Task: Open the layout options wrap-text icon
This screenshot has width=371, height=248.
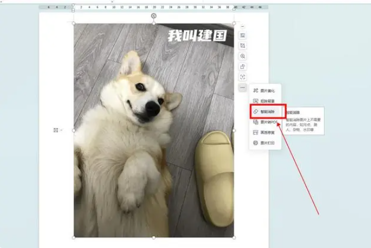Action: pyautogui.click(x=242, y=35)
